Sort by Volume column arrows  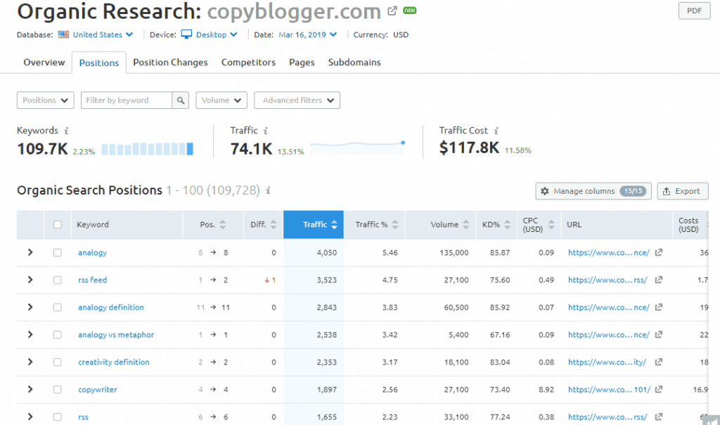465,224
